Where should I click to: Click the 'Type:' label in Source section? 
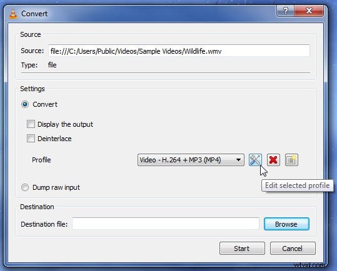point(29,65)
